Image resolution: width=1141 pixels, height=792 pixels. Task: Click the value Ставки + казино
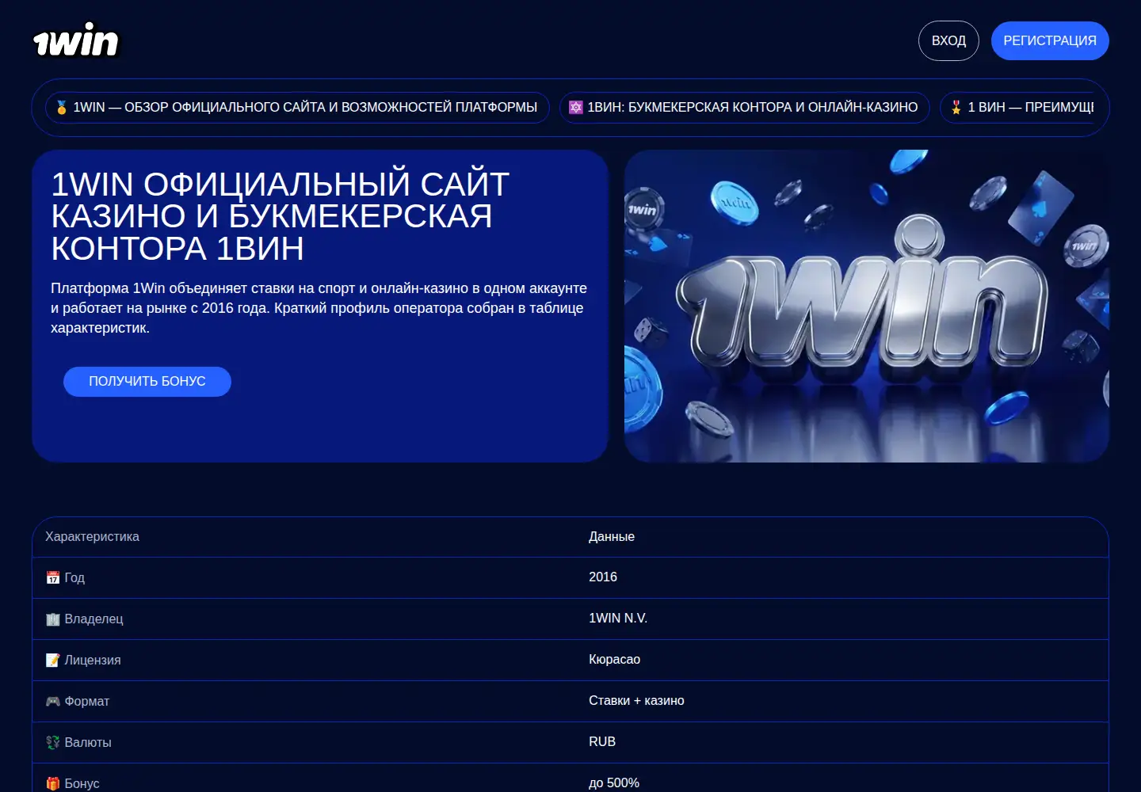pos(636,700)
